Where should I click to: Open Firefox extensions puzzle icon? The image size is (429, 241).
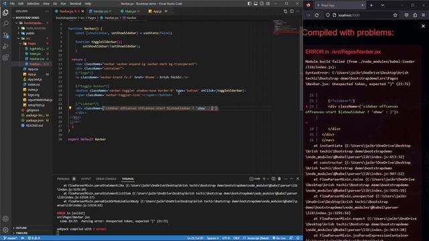[x=415, y=15]
